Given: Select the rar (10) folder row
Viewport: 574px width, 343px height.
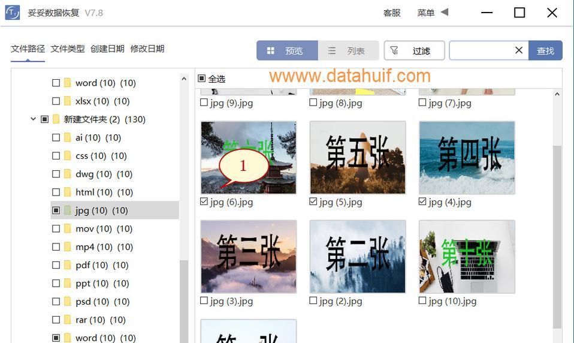Looking at the screenshot, I should (x=114, y=320).
